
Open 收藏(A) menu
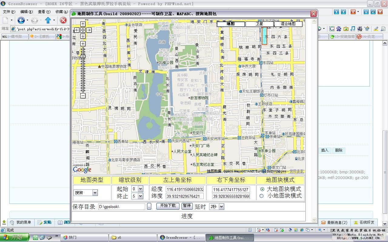pos(62,12)
